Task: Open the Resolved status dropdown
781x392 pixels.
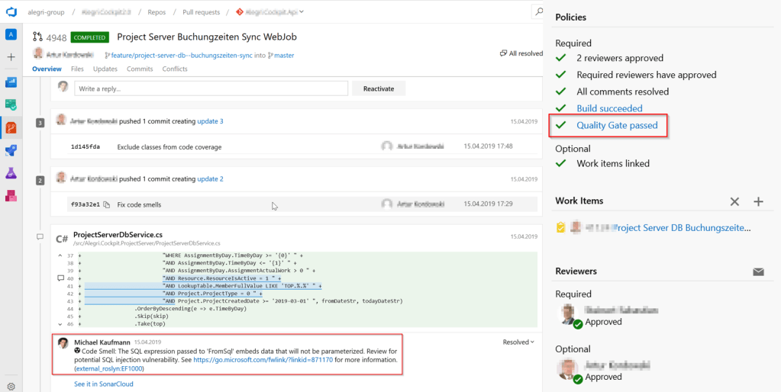Action: pos(518,342)
